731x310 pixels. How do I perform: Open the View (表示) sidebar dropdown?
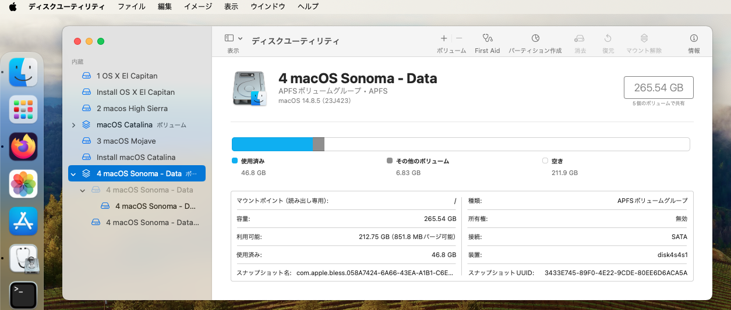coord(234,38)
